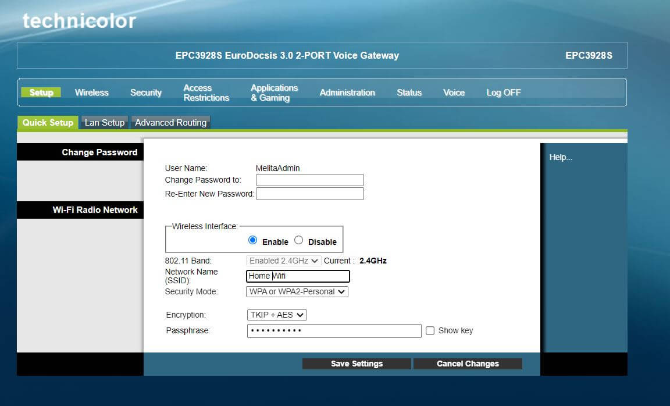Select Disable wireless interface radio button
Image resolution: width=670 pixels, height=406 pixels.
pos(299,240)
